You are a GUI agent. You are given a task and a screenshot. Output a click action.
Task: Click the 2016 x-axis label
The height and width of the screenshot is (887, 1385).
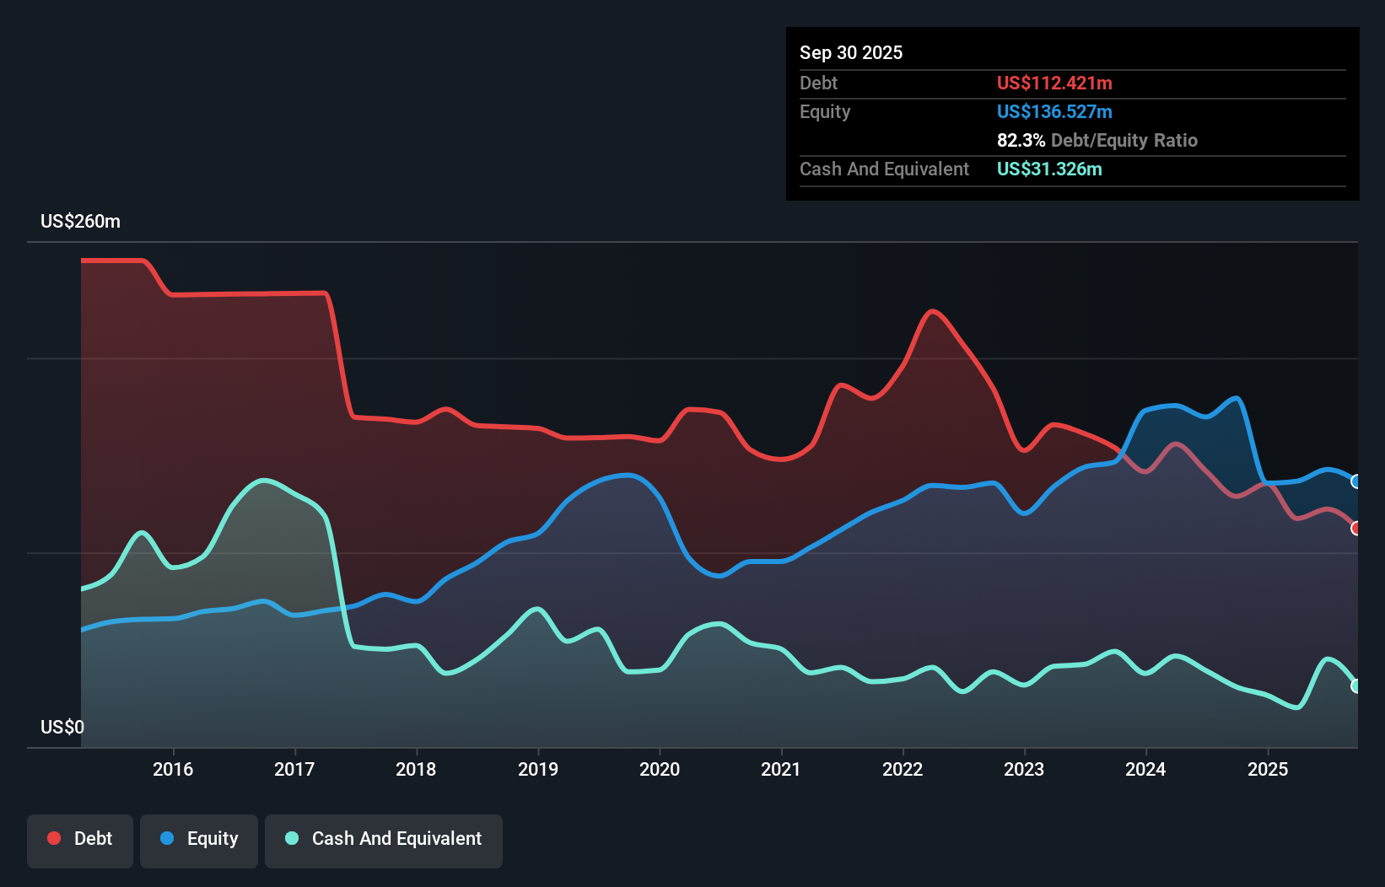tap(173, 769)
